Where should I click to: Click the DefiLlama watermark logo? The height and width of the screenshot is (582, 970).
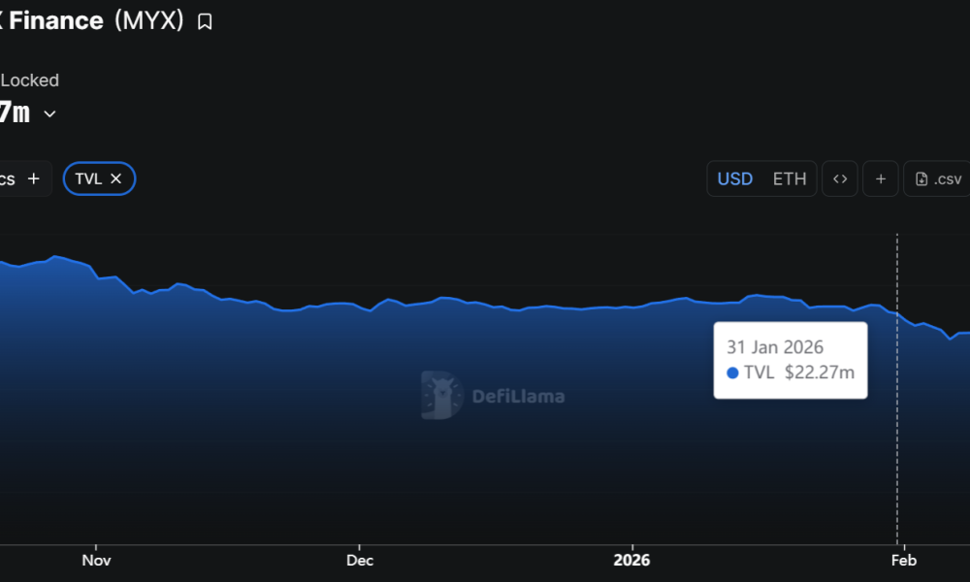coord(441,395)
